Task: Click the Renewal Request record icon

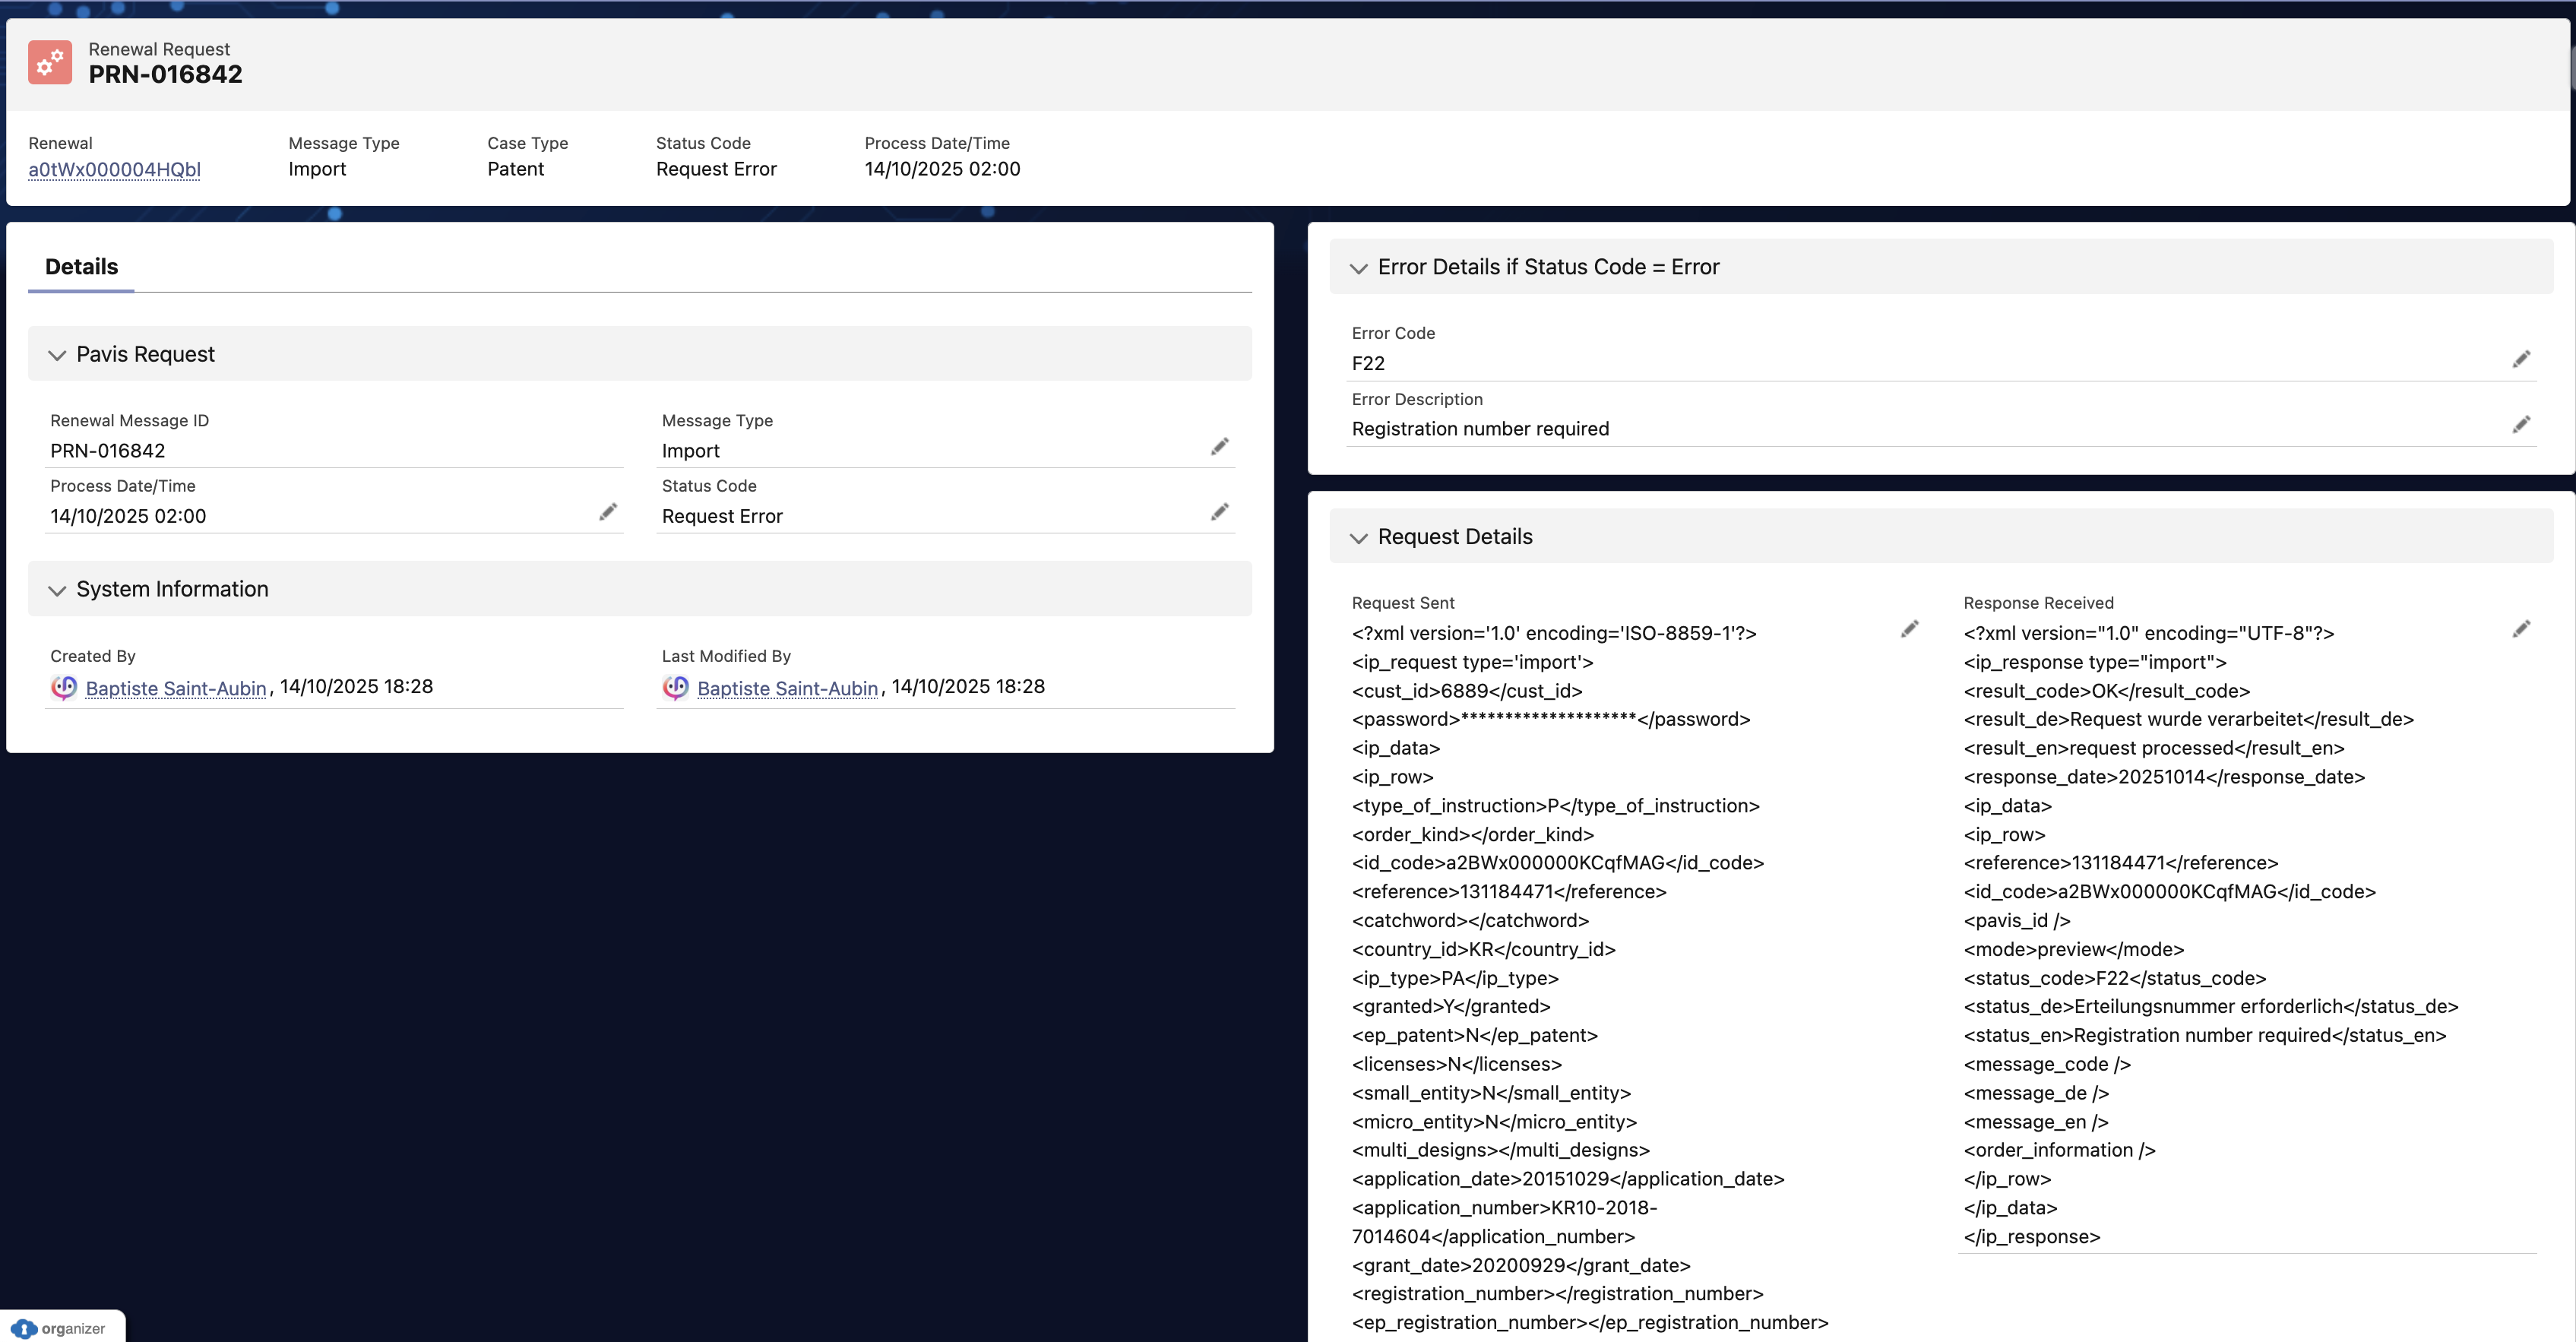Action: tap(50, 62)
